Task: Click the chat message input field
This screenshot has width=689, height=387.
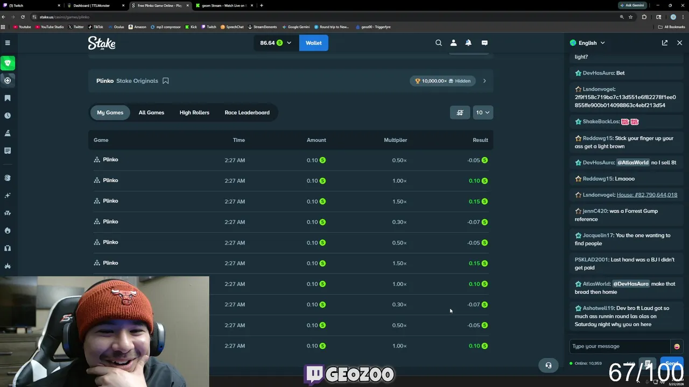Action: point(620,346)
